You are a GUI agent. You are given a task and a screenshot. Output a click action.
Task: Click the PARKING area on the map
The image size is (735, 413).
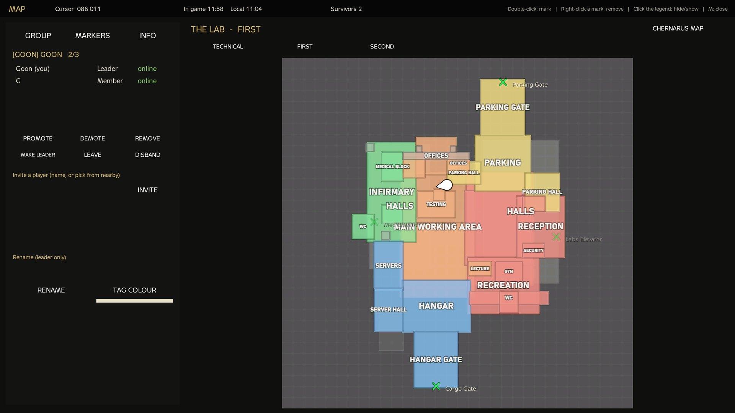[503, 163]
